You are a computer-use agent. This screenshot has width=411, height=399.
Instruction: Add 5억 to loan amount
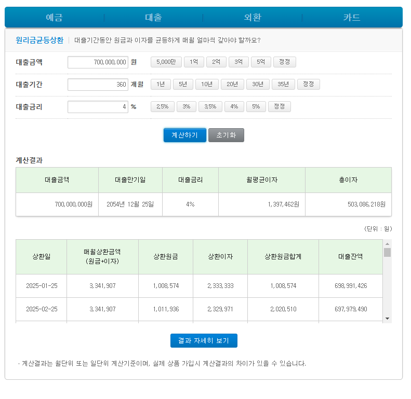click(x=261, y=62)
